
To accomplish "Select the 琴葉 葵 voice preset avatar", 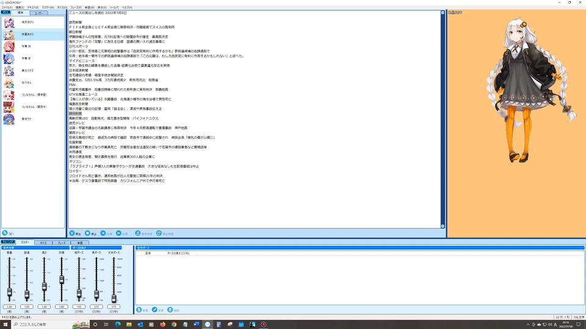I will point(9,58).
